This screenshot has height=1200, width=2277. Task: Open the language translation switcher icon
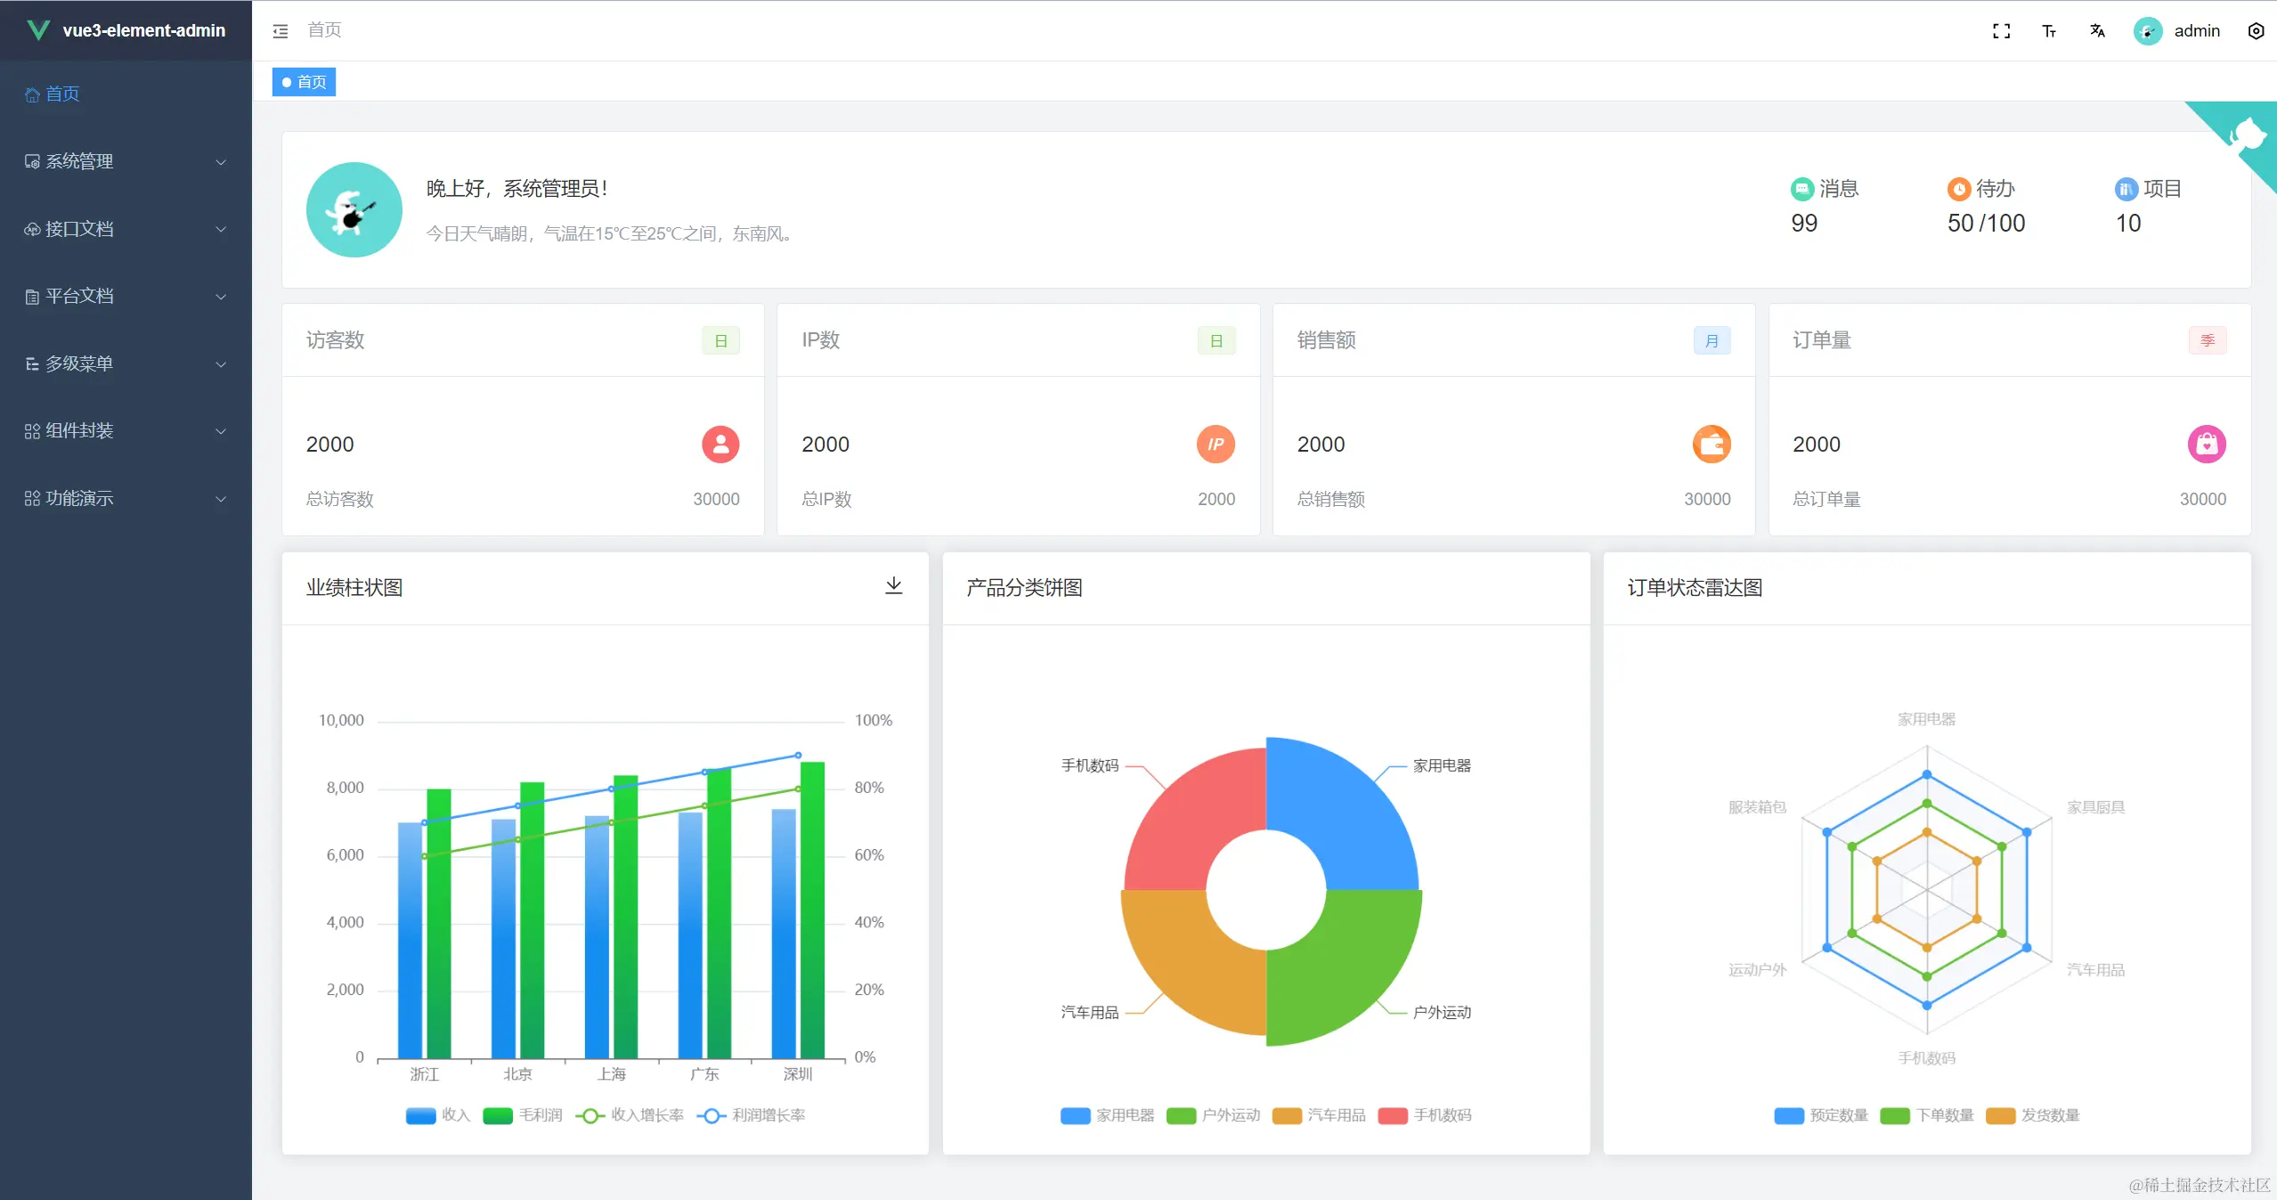(2097, 31)
